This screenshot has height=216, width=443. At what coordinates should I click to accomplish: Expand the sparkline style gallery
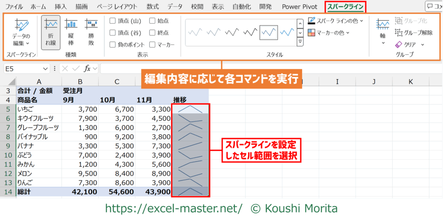(x=300, y=42)
